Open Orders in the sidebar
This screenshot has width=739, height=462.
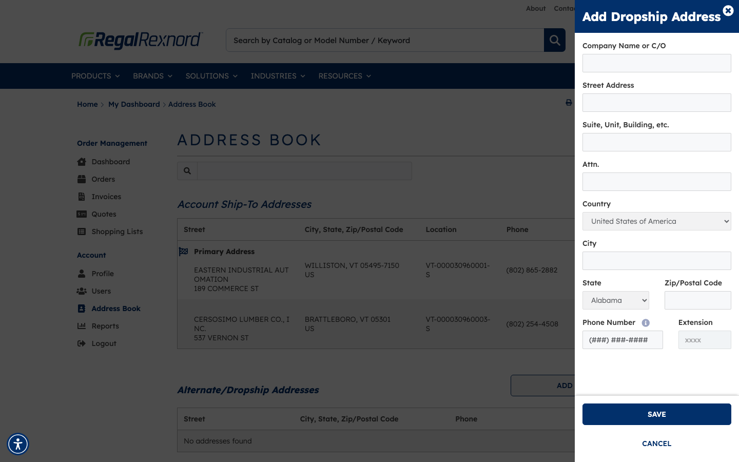(x=103, y=179)
